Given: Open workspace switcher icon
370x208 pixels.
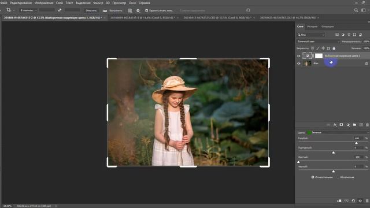Looking at the screenshot, I should 364,10.
